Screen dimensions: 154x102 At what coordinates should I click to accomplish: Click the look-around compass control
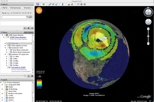click(148, 12)
